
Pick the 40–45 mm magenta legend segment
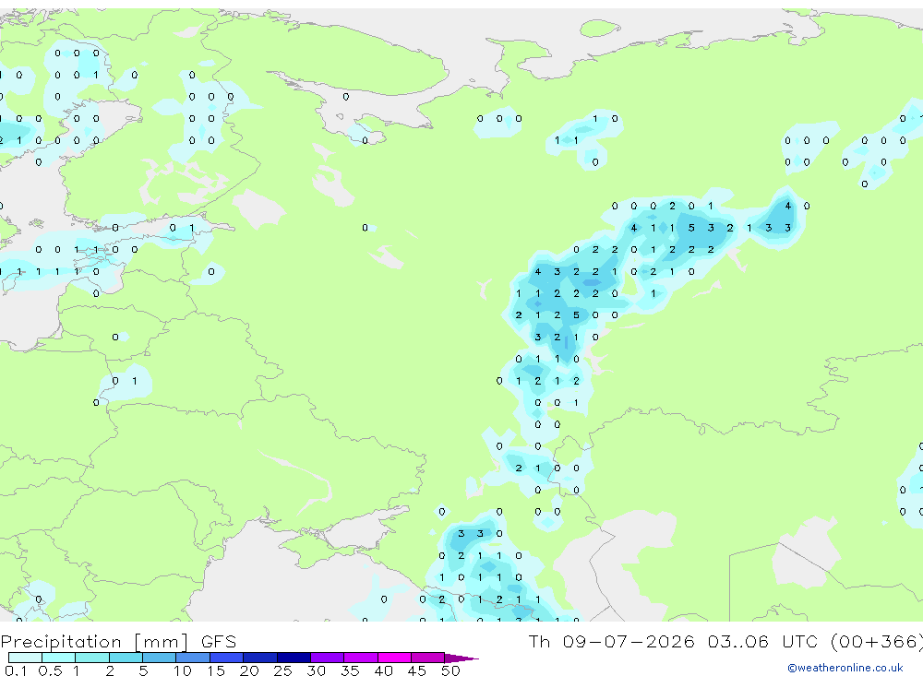click(394, 658)
